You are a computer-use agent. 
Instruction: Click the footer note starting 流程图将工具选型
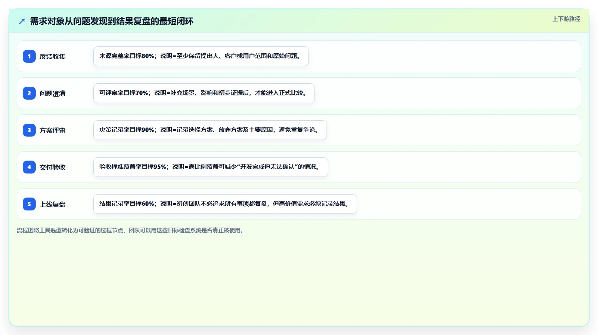[131, 230]
